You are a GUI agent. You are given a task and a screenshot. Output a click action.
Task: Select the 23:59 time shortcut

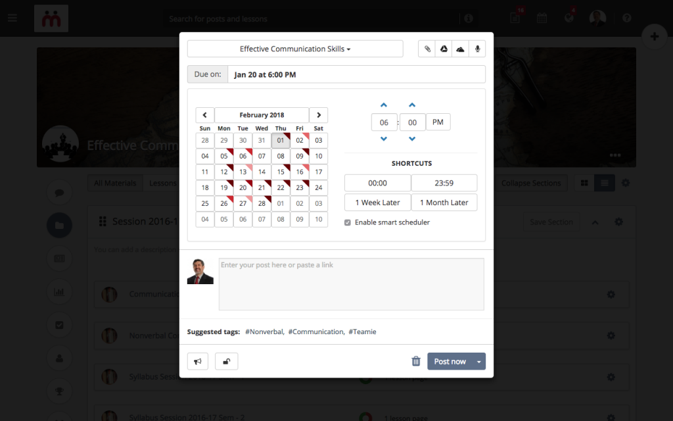click(x=444, y=183)
